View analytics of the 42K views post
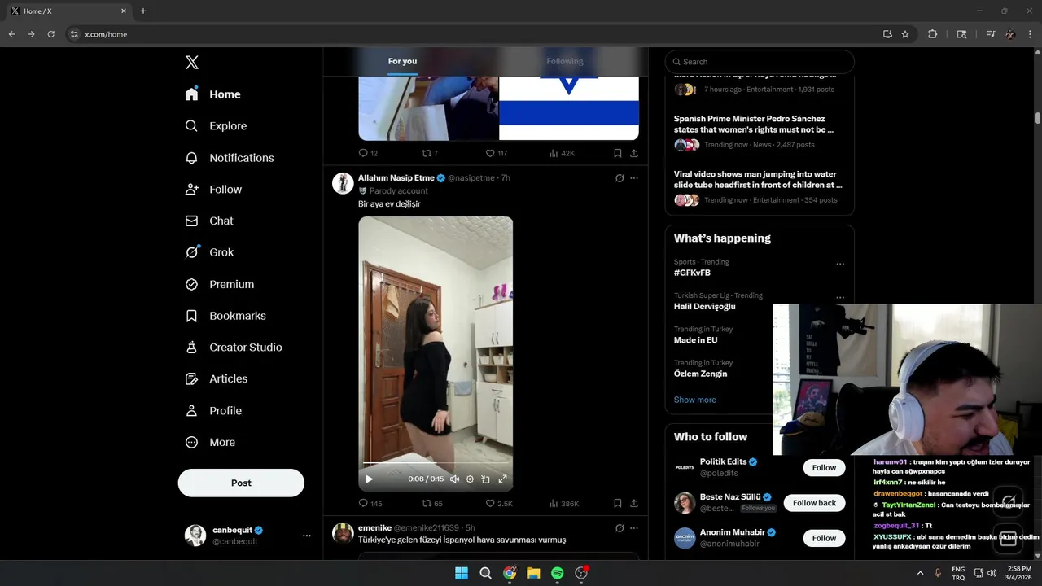Image resolution: width=1042 pixels, height=586 pixels. coord(562,153)
